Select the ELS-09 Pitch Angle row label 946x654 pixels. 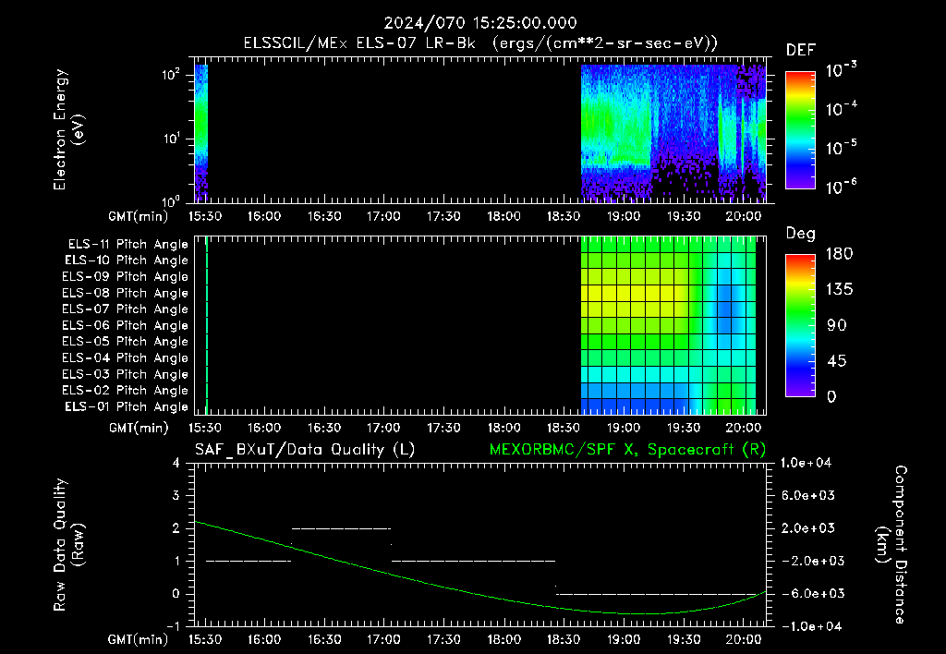click(126, 277)
